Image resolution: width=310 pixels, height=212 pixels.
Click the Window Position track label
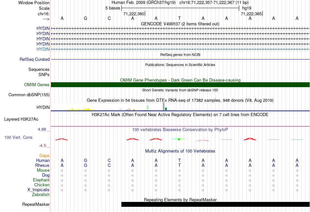[x=34, y=3]
